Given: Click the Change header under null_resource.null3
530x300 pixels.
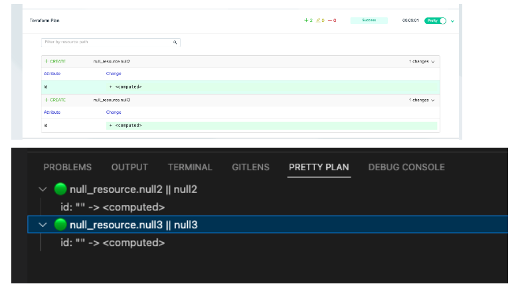Looking at the screenshot, I should pyautogui.click(x=114, y=112).
